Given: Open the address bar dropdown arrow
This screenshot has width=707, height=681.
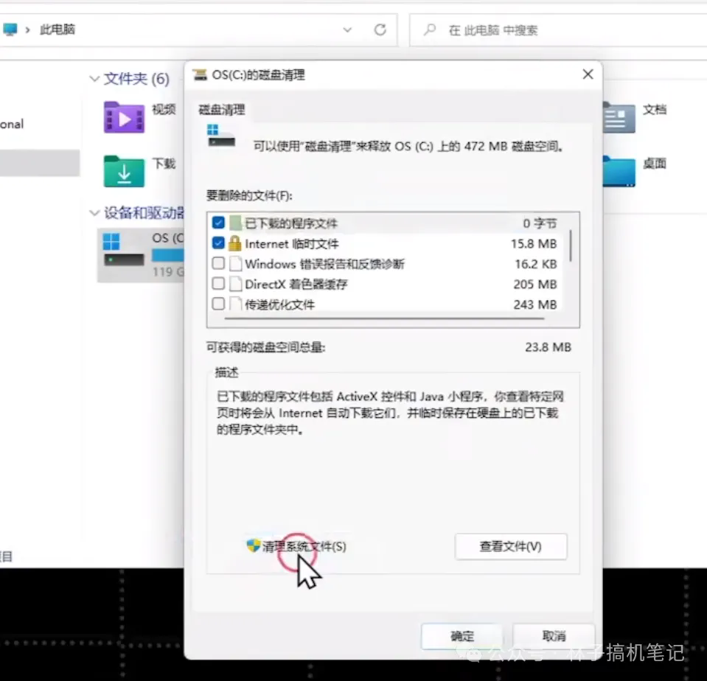Looking at the screenshot, I should pyautogui.click(x=346, y=29).
